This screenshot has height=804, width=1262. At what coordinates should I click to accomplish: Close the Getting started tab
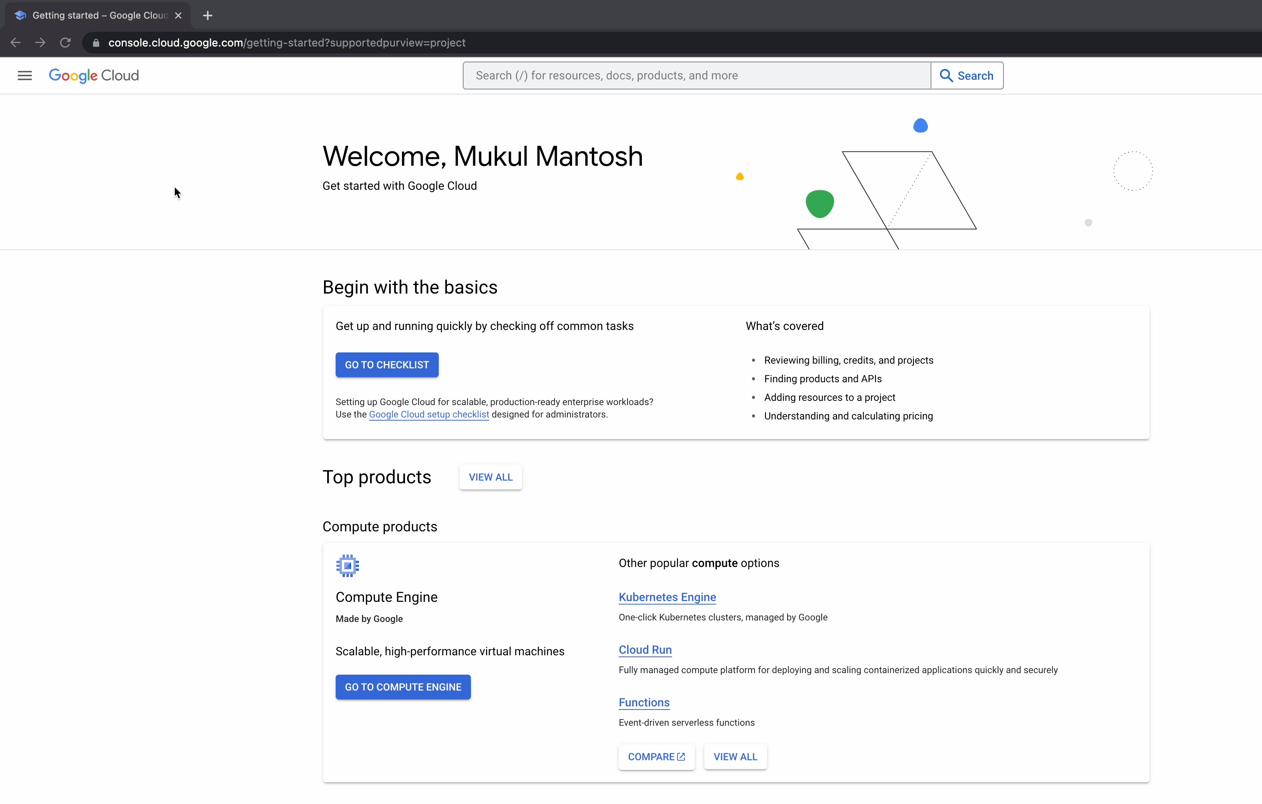[178, 15]
